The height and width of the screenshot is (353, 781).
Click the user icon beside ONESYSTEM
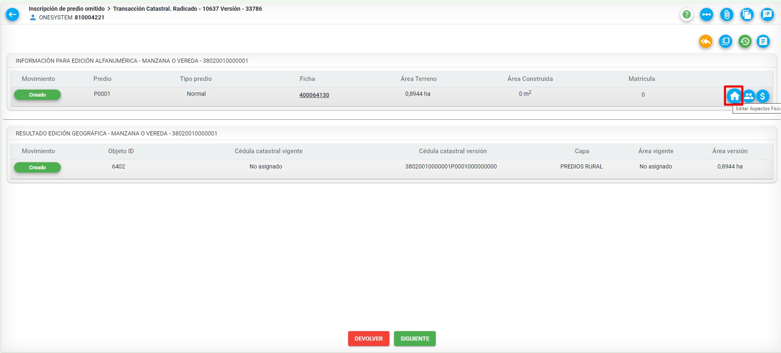pos(33,17)
